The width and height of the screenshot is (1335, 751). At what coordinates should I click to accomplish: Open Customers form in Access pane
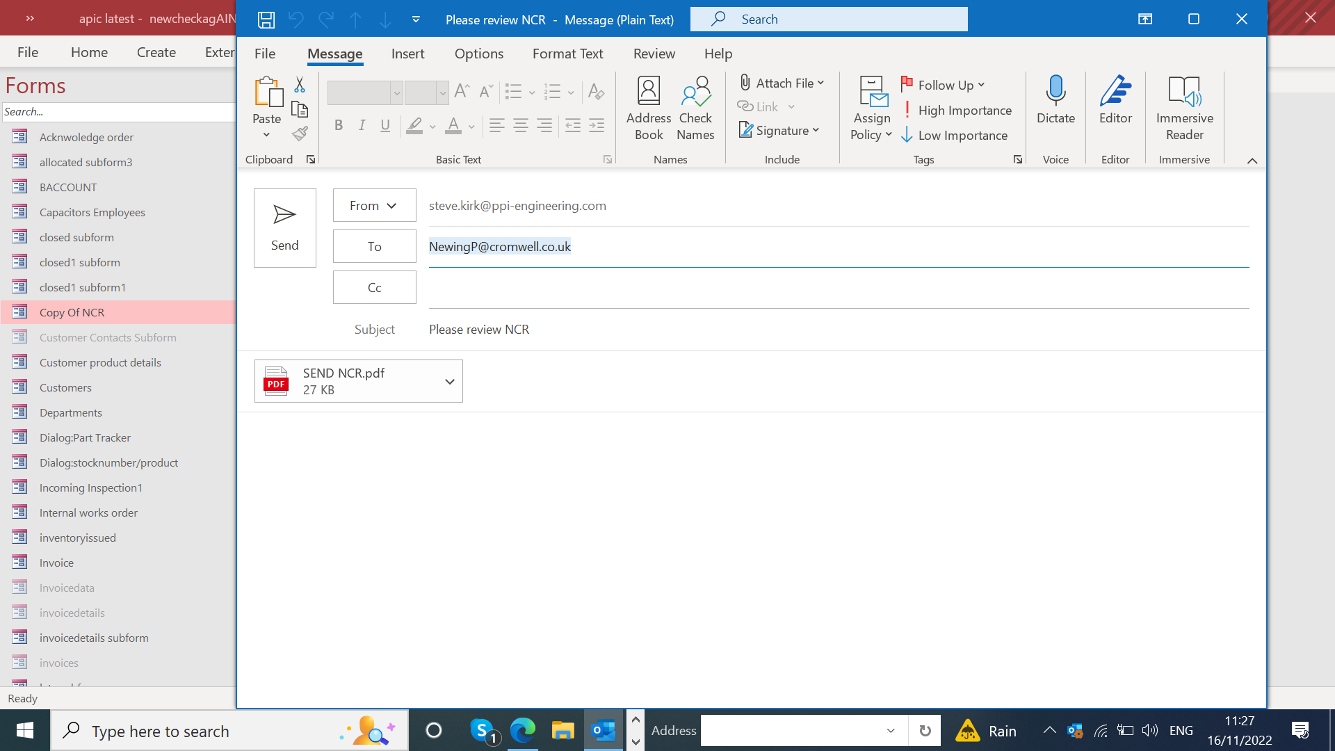tap(65, 387)
